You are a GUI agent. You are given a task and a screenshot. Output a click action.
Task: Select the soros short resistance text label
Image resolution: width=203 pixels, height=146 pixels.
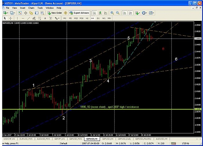(109, 107)
